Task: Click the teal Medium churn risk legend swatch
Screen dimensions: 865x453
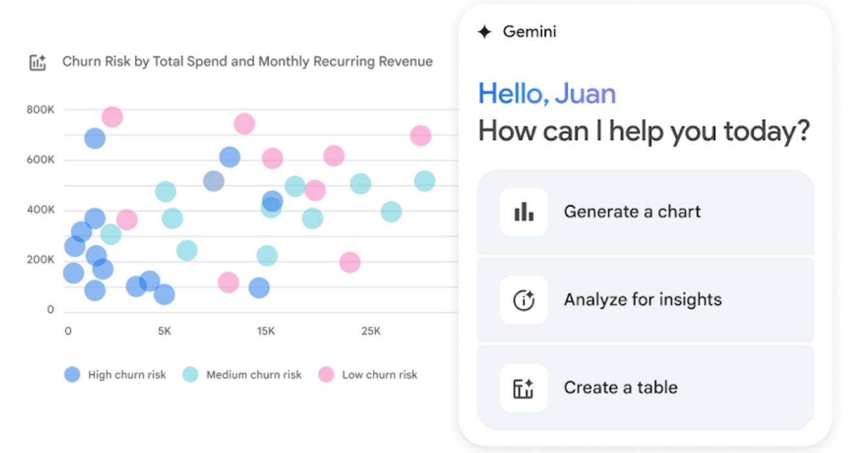Action: pyautogui.click(x=190, y=374)
